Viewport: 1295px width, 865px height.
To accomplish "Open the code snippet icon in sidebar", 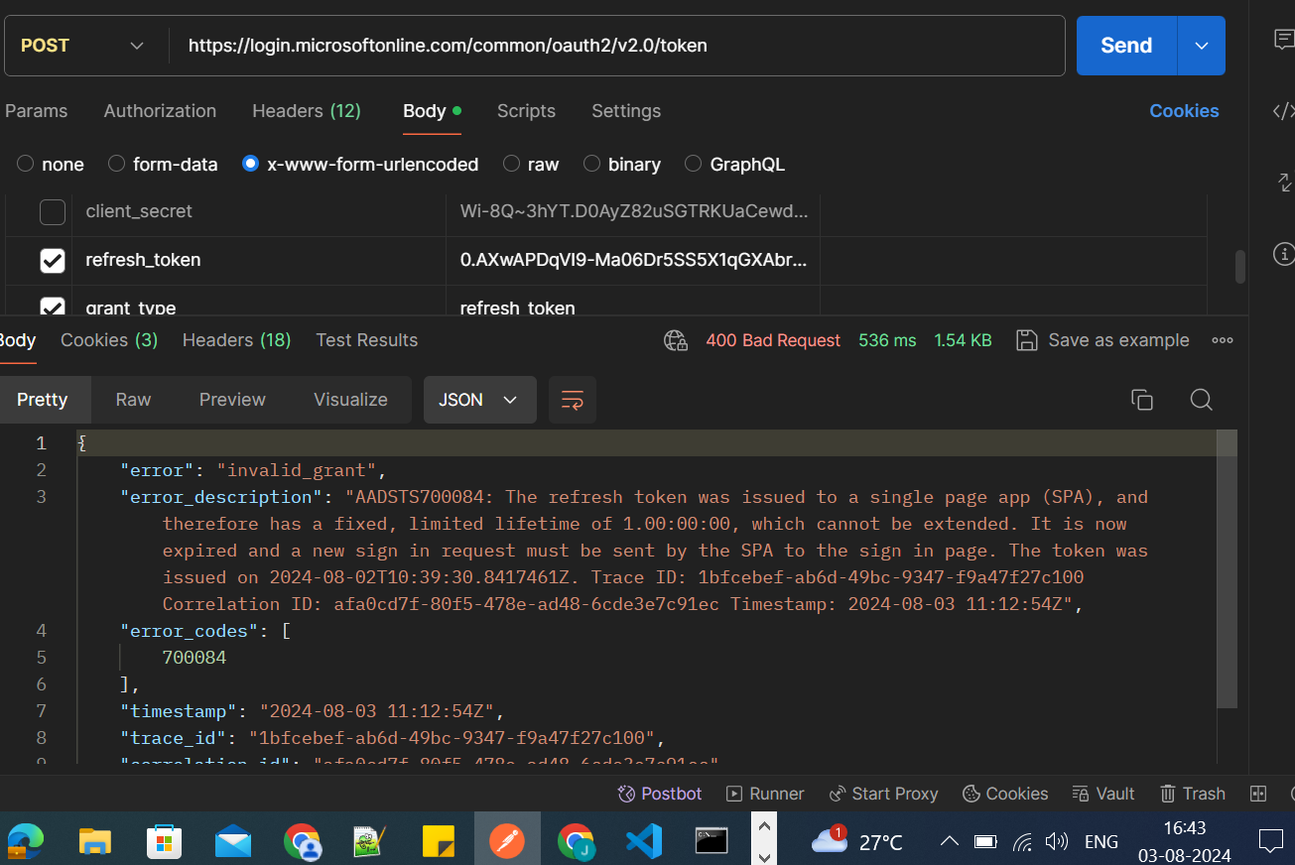I will 1283,111.
